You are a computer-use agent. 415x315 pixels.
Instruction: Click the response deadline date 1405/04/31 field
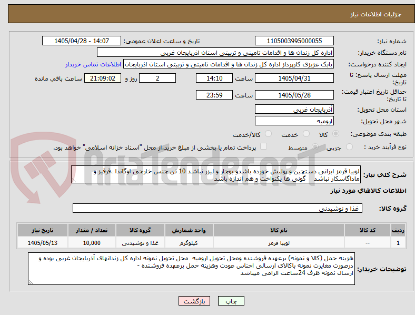[294, 78]
